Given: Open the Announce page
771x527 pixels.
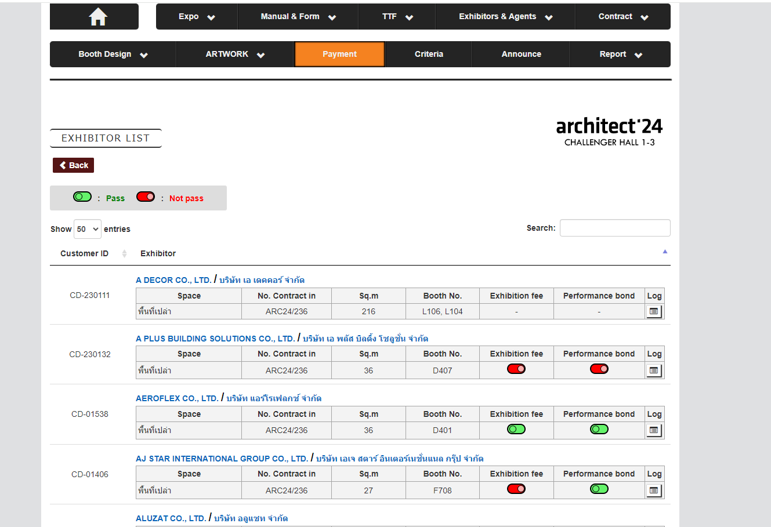Looking at the screenshot, I should tap(521, 54).
